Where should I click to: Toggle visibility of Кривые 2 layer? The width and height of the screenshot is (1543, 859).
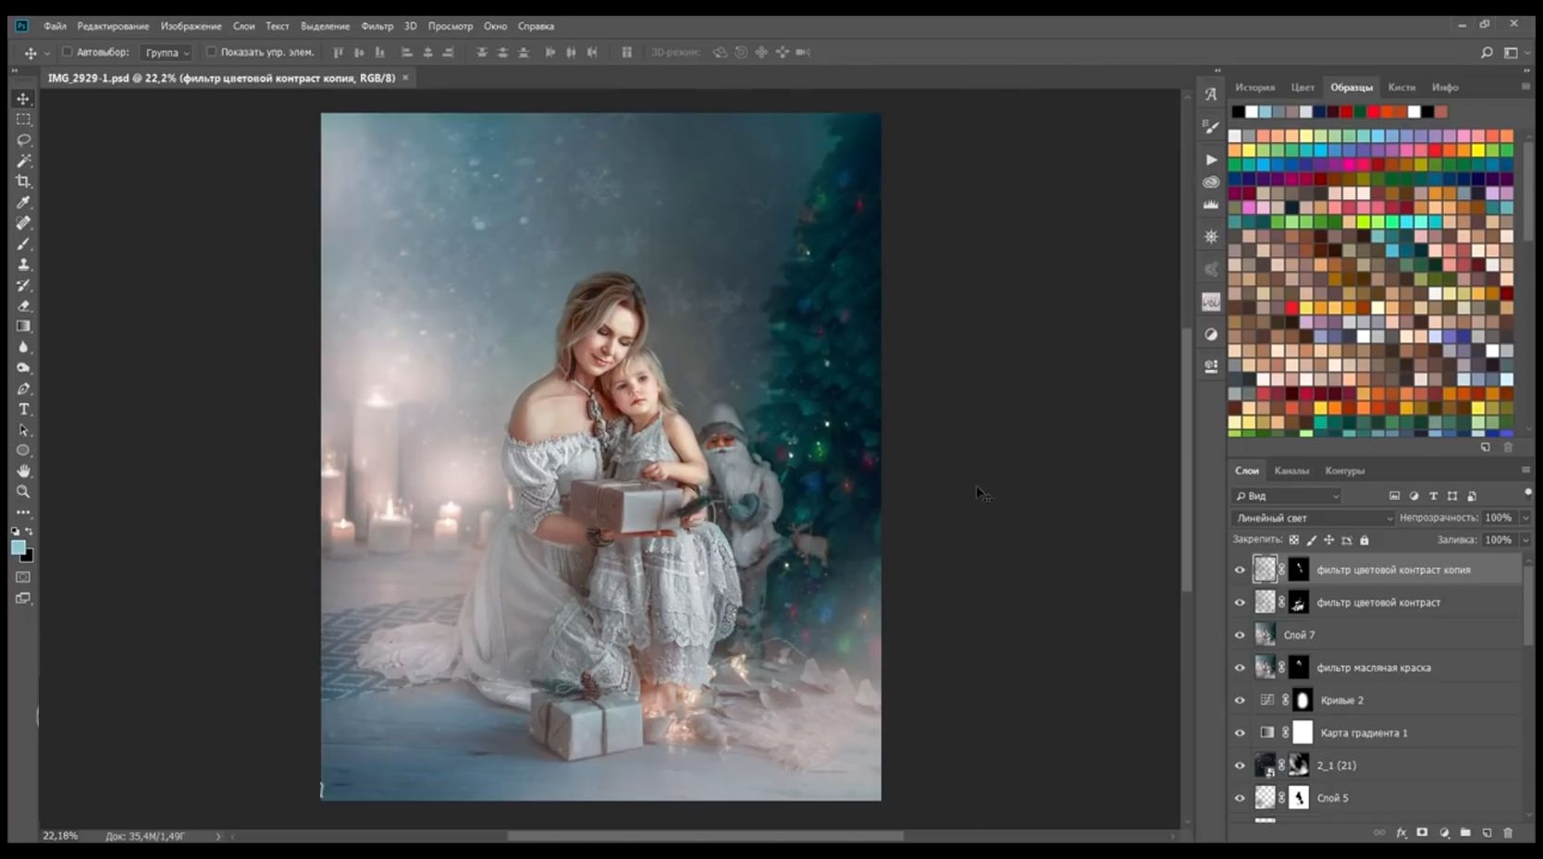pos(1240,700)
